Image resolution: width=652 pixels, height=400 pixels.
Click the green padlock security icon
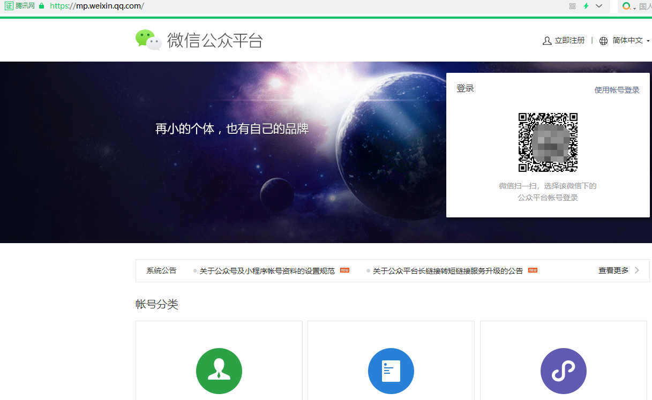pos(41,6)
